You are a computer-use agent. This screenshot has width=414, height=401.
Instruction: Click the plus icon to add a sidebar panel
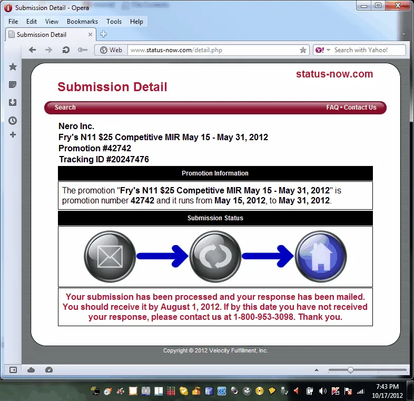coord(13,135)
